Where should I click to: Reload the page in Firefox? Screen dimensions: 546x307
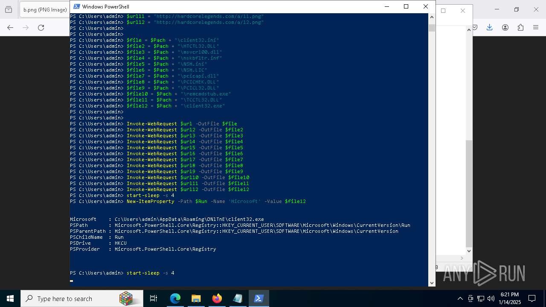tap(41, 27)
